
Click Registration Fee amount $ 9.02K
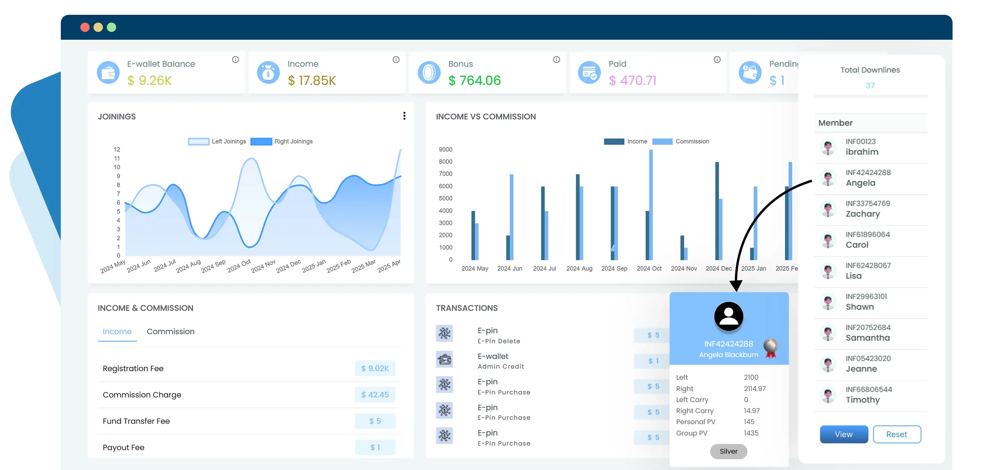(x=375, y=368)
